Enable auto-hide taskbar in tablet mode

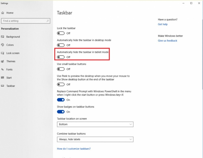click(61, 57)
